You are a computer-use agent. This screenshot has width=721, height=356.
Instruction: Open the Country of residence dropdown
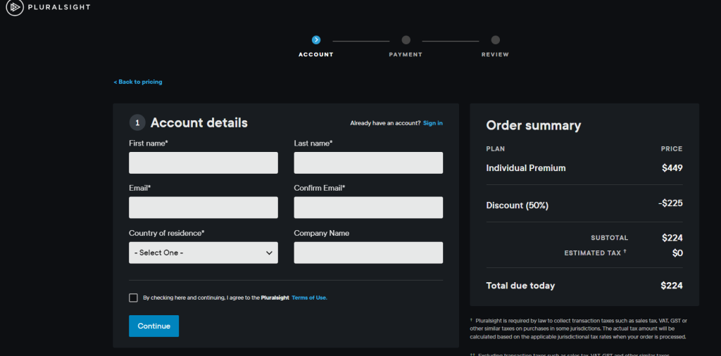pyautogui.click(x=203, y=253)
